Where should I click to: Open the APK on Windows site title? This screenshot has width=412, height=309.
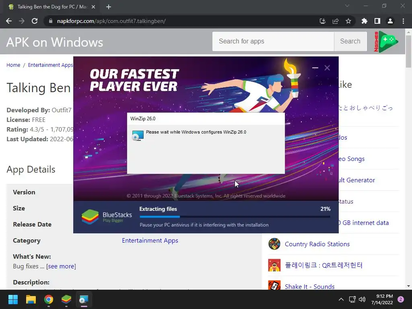point(55,42)
